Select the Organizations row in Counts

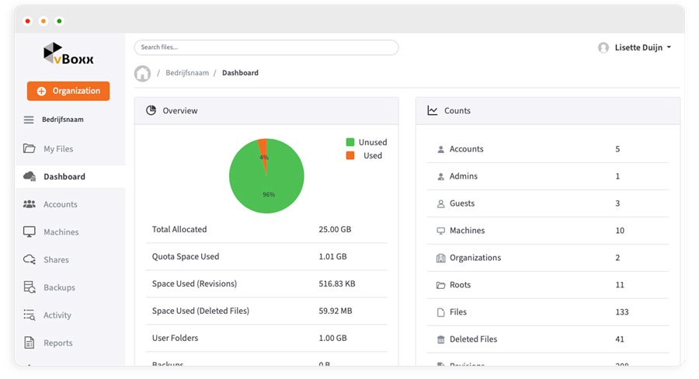pyautogui.click(x=548, y=258)
